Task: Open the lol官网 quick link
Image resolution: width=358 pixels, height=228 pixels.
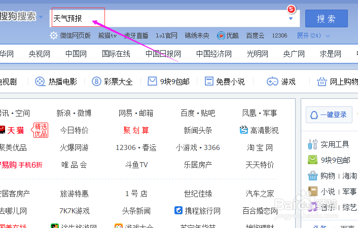Action: pyautogui.click(x=166, y=35)
